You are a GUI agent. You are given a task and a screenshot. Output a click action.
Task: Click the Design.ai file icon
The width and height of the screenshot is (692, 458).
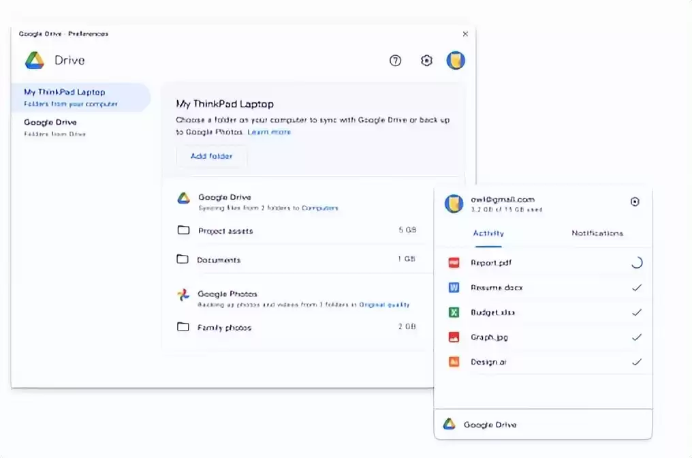tap(454, 362)
